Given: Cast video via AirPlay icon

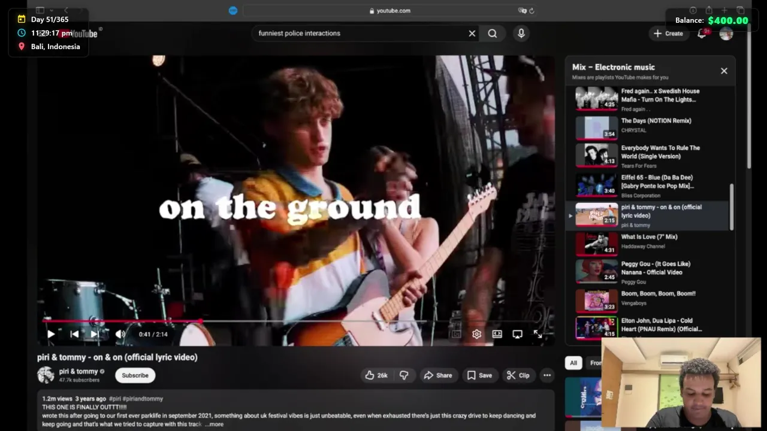Looking at the screenshot, I should (x=517, y=334).
